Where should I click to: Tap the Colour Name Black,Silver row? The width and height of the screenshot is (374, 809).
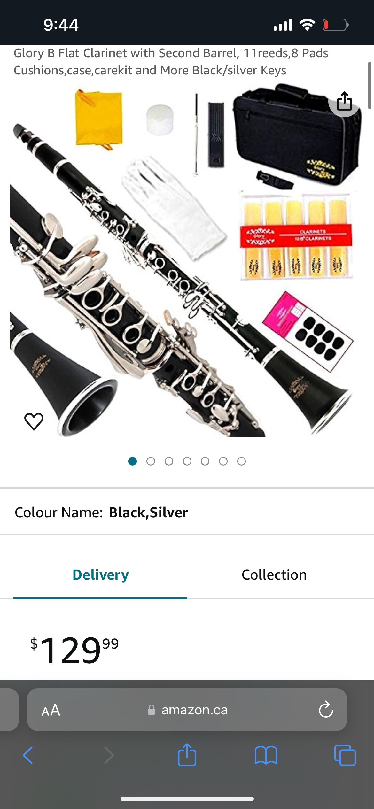[187, 512]
